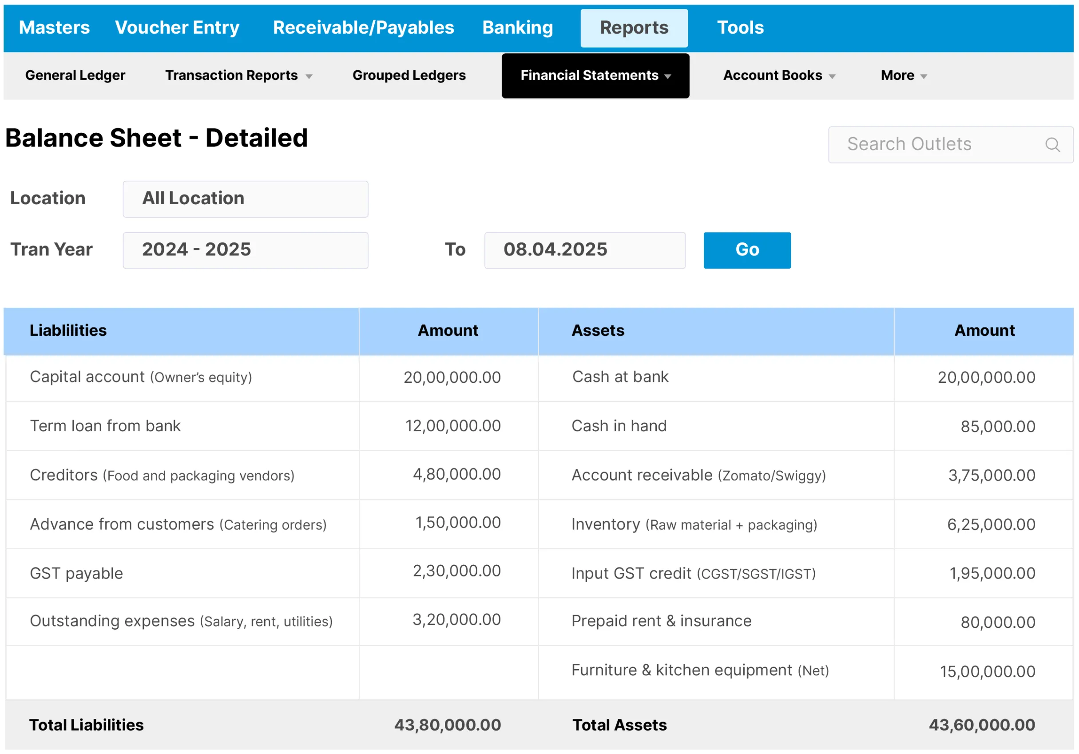This screenshot has width=1079, height=754.
Task: Open the Masters menu
Action: [x=54, y=28]
